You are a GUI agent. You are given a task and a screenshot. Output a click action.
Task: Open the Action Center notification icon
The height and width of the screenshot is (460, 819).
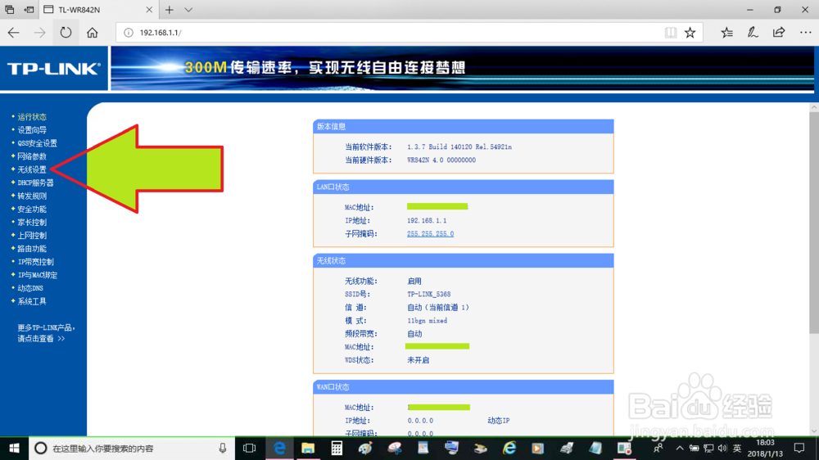click(799, 449)
